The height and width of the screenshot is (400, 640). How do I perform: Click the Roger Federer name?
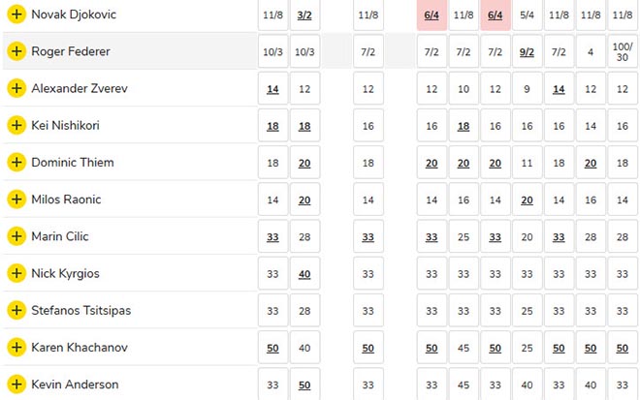click(72, 51)
